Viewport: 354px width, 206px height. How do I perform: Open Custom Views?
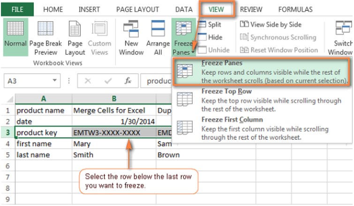(99, 37)
